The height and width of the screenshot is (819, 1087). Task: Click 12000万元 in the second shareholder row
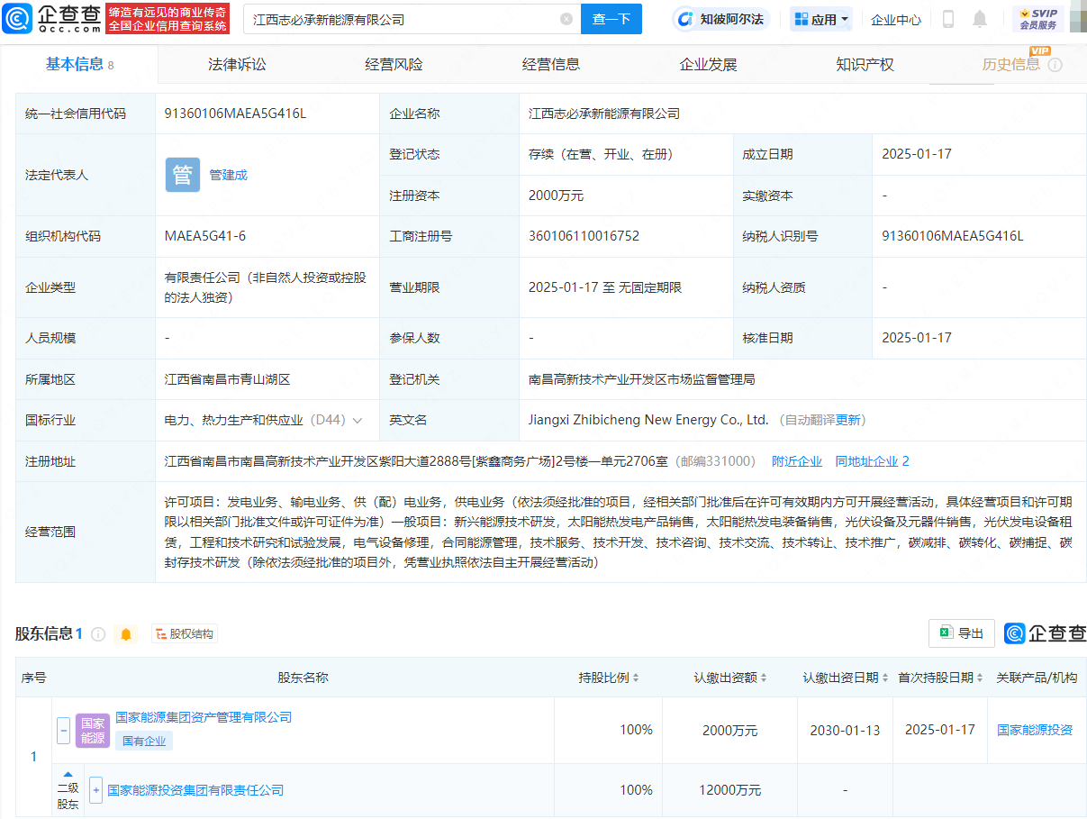[x=730, y=790]
